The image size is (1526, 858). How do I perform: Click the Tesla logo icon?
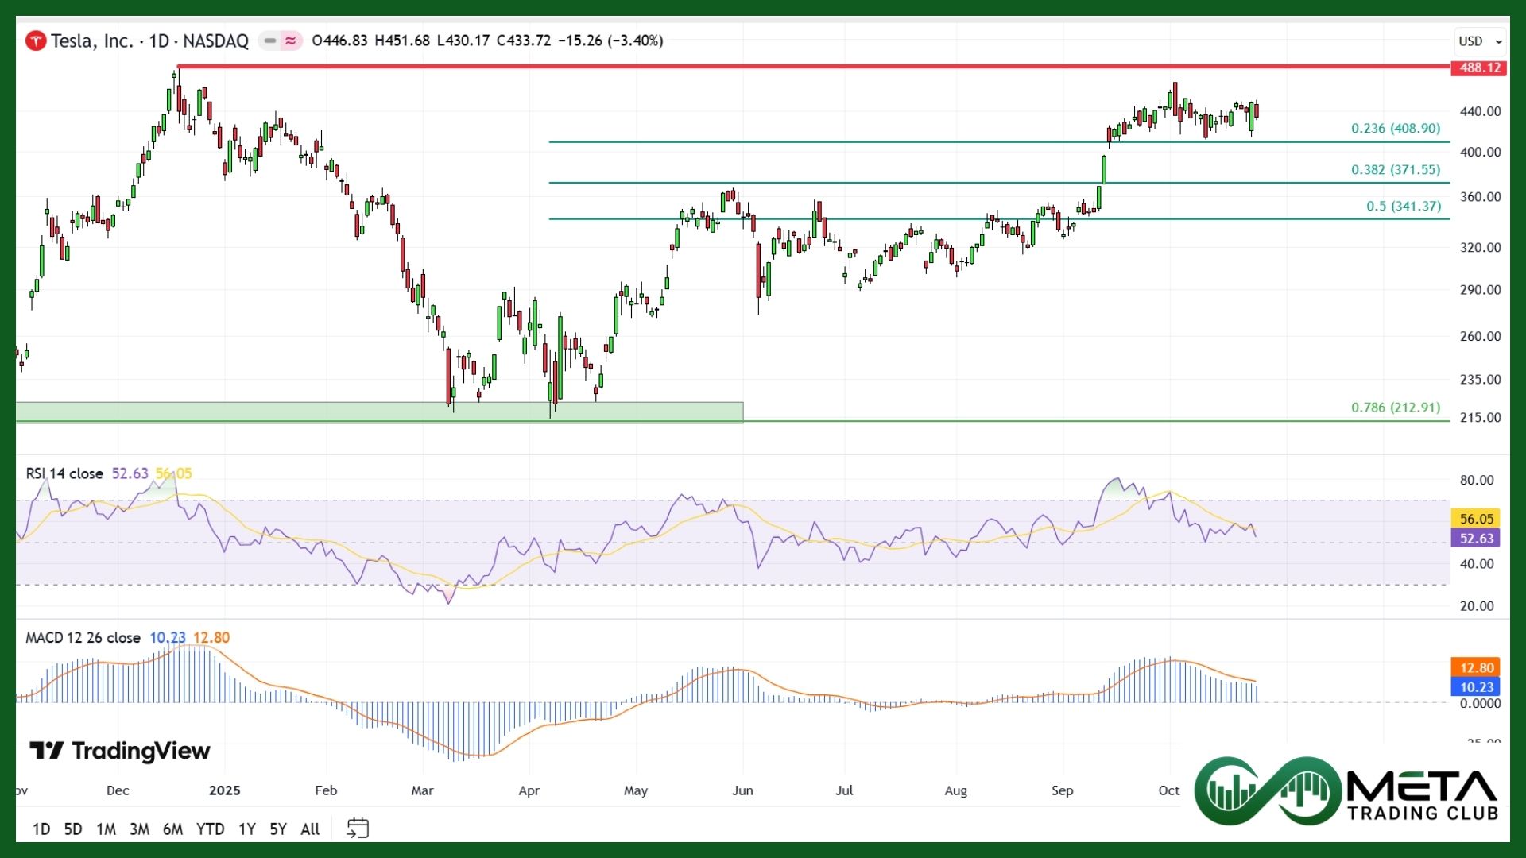point(36,41)
